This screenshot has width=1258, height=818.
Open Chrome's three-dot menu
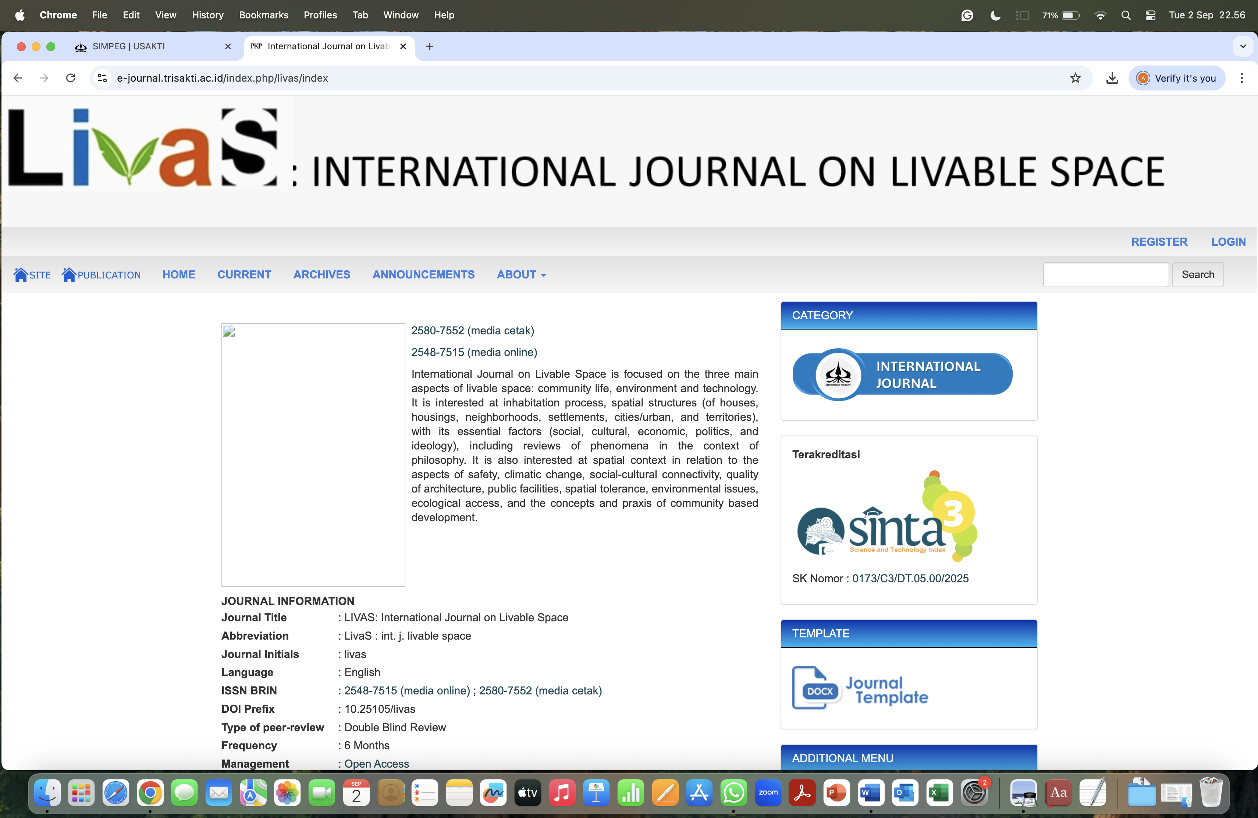(x=1241, y=78)
